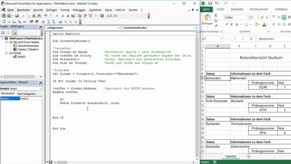Close the Eigenschaften Modul1 panel
Image resolution: width=291 pixels, height=164 pixels.
click(x=40, y=83)
